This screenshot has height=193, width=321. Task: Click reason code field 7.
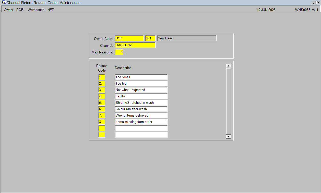click(102, 116)
